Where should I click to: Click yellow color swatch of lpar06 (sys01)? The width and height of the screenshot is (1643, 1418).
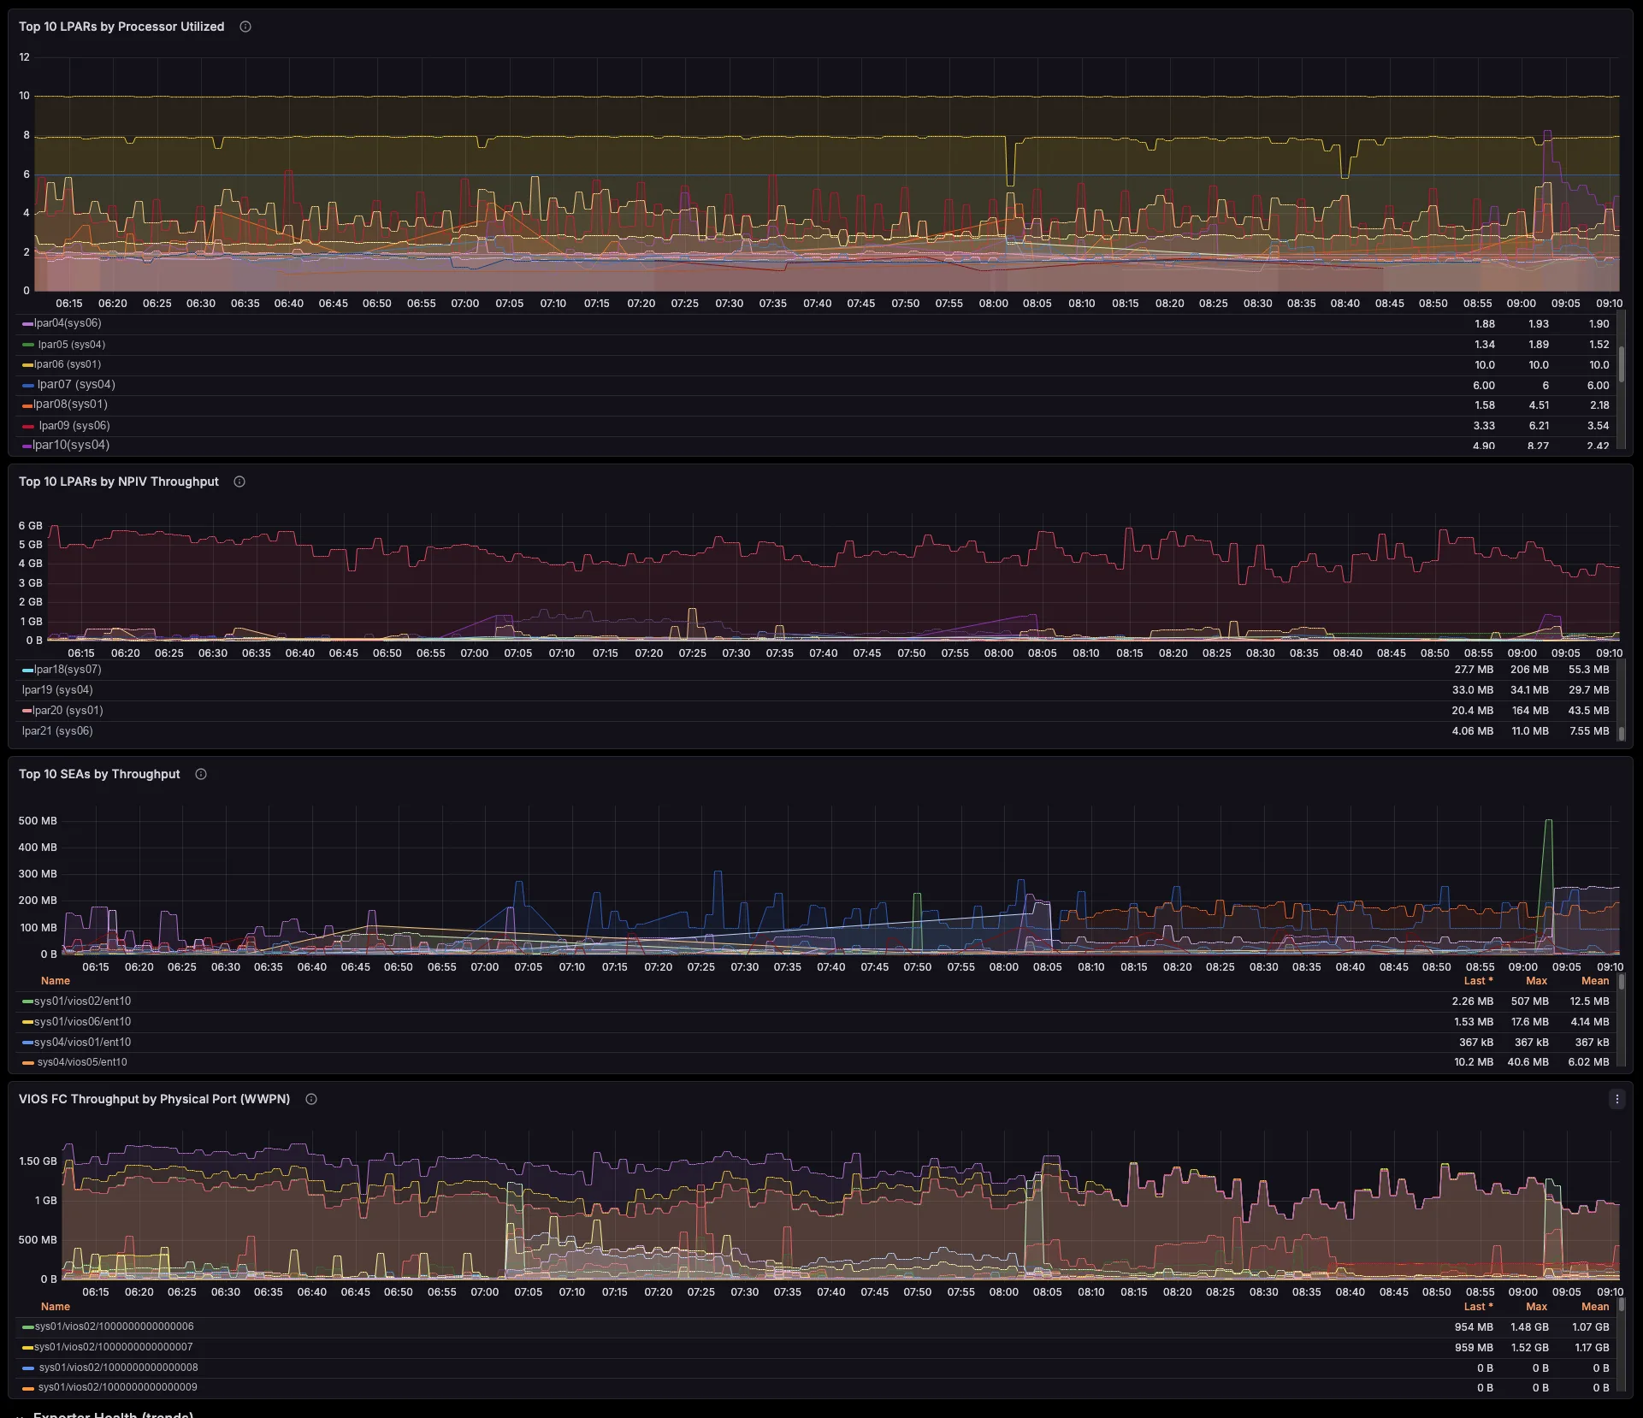pyautogui.click(x=27, y=365)
